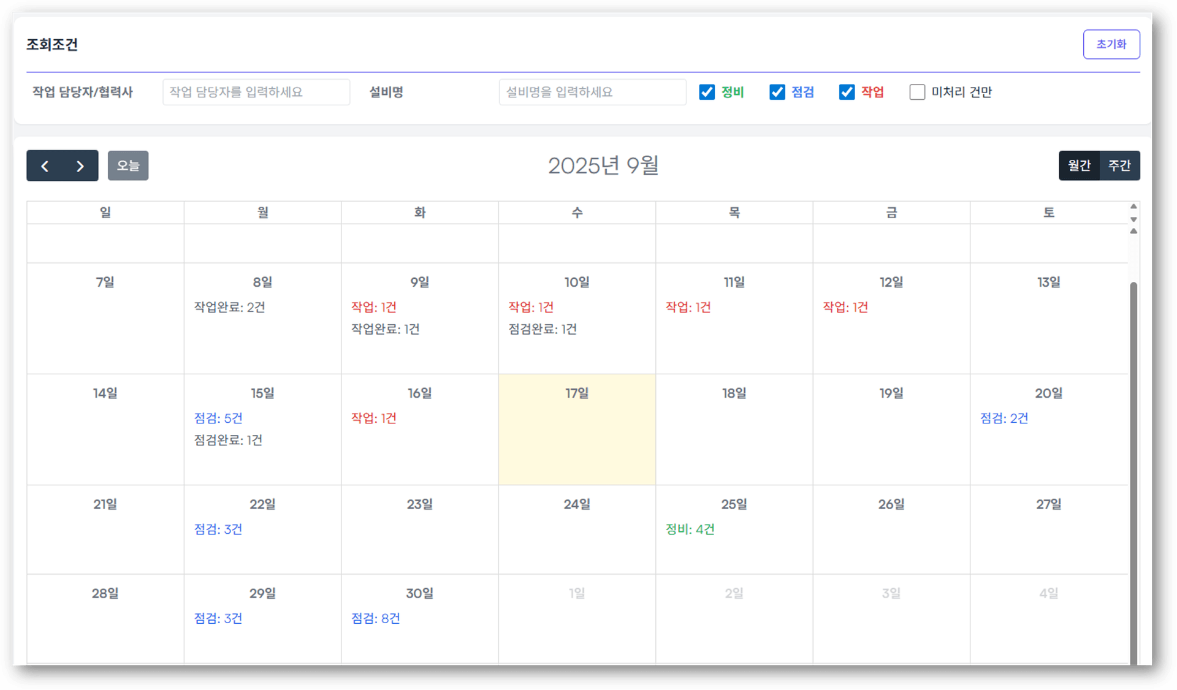Switch to 월간 view tab
The height and width of the screenshot is (690, 1177).
[x=1079, y=165]
